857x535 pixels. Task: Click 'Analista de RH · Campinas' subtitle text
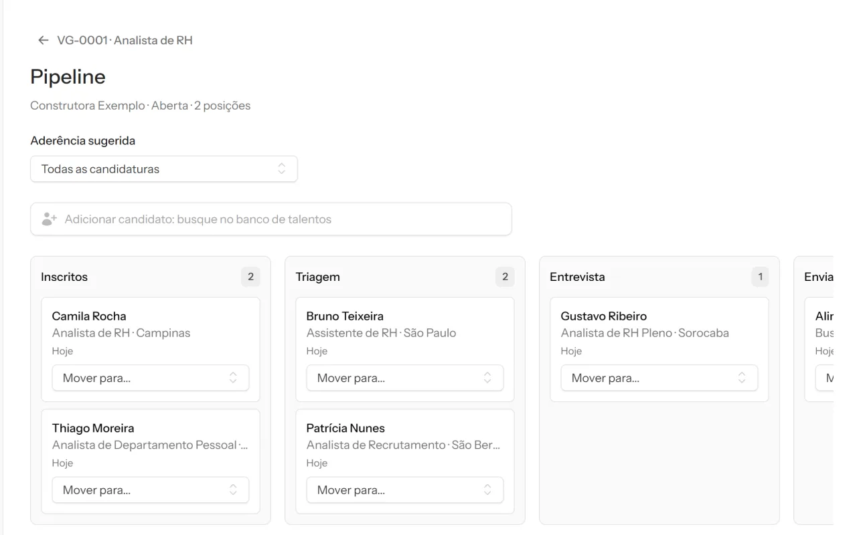coord(121,333)
